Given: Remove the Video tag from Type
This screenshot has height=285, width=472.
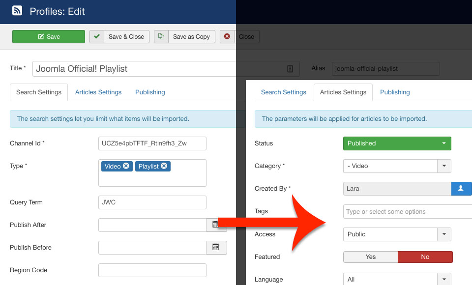Looking at the screenshot, I should coord(126,166).
